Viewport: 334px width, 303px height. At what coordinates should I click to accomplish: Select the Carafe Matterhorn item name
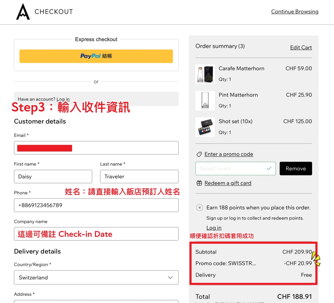point(242,68)
